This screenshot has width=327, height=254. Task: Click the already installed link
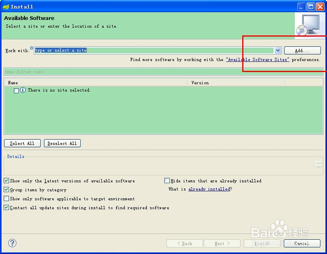point(209,189)
